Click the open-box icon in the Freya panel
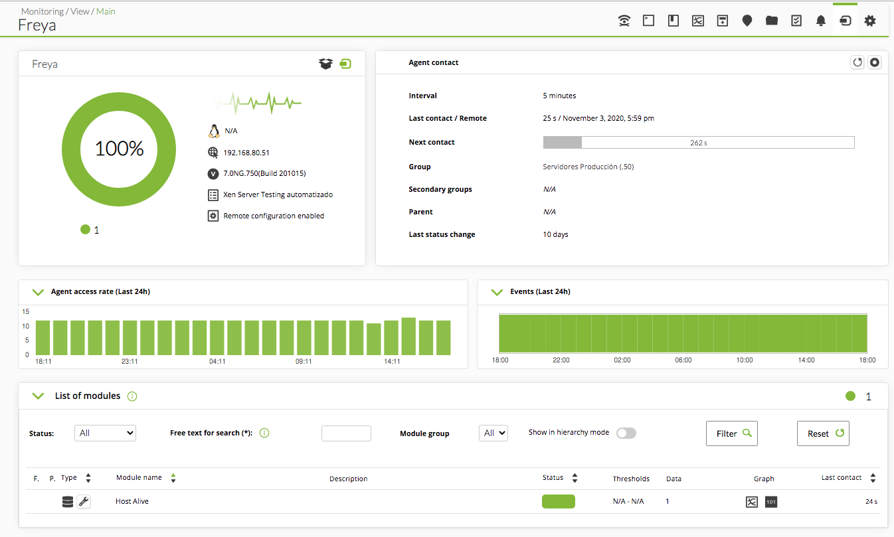The image size is (894, 537). pyautogui.click(x=325, y=64)
